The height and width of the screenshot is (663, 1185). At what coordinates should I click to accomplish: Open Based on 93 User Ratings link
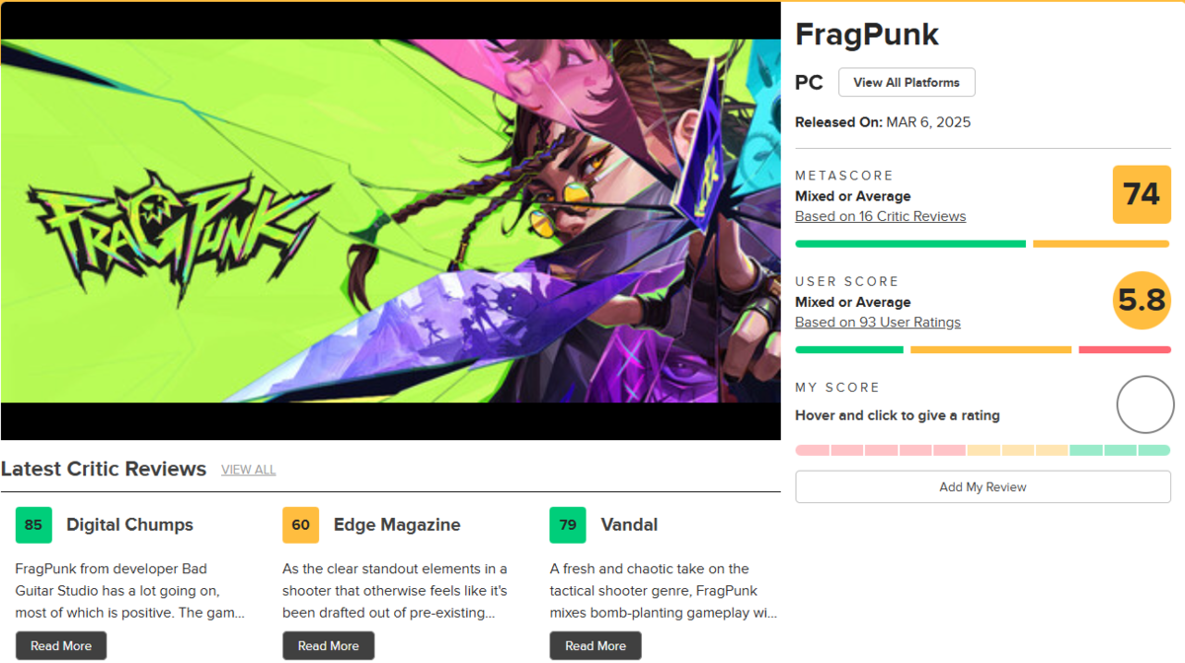pos(878,323)
